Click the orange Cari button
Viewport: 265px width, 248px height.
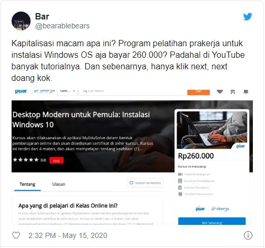click(199, 92)
